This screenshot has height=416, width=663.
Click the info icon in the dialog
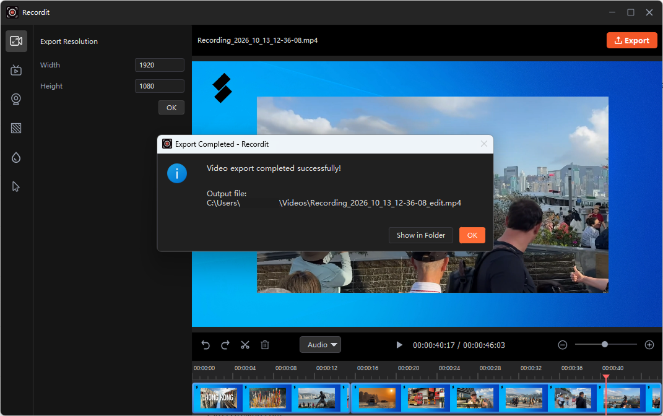[x=177, y=173]
